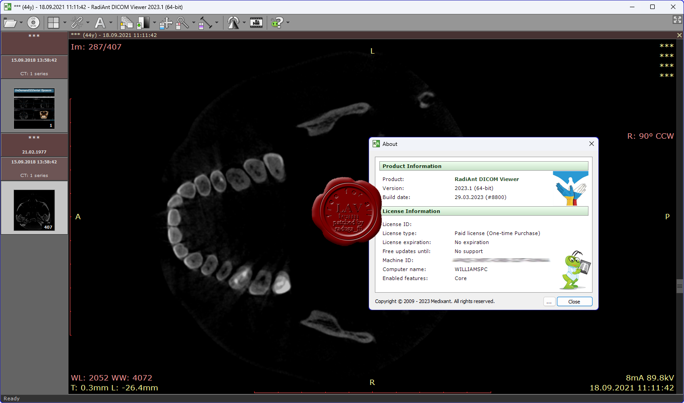Select the length measurement ruler tool
This screenshot has width=684, height=403.
pos(205,23)
